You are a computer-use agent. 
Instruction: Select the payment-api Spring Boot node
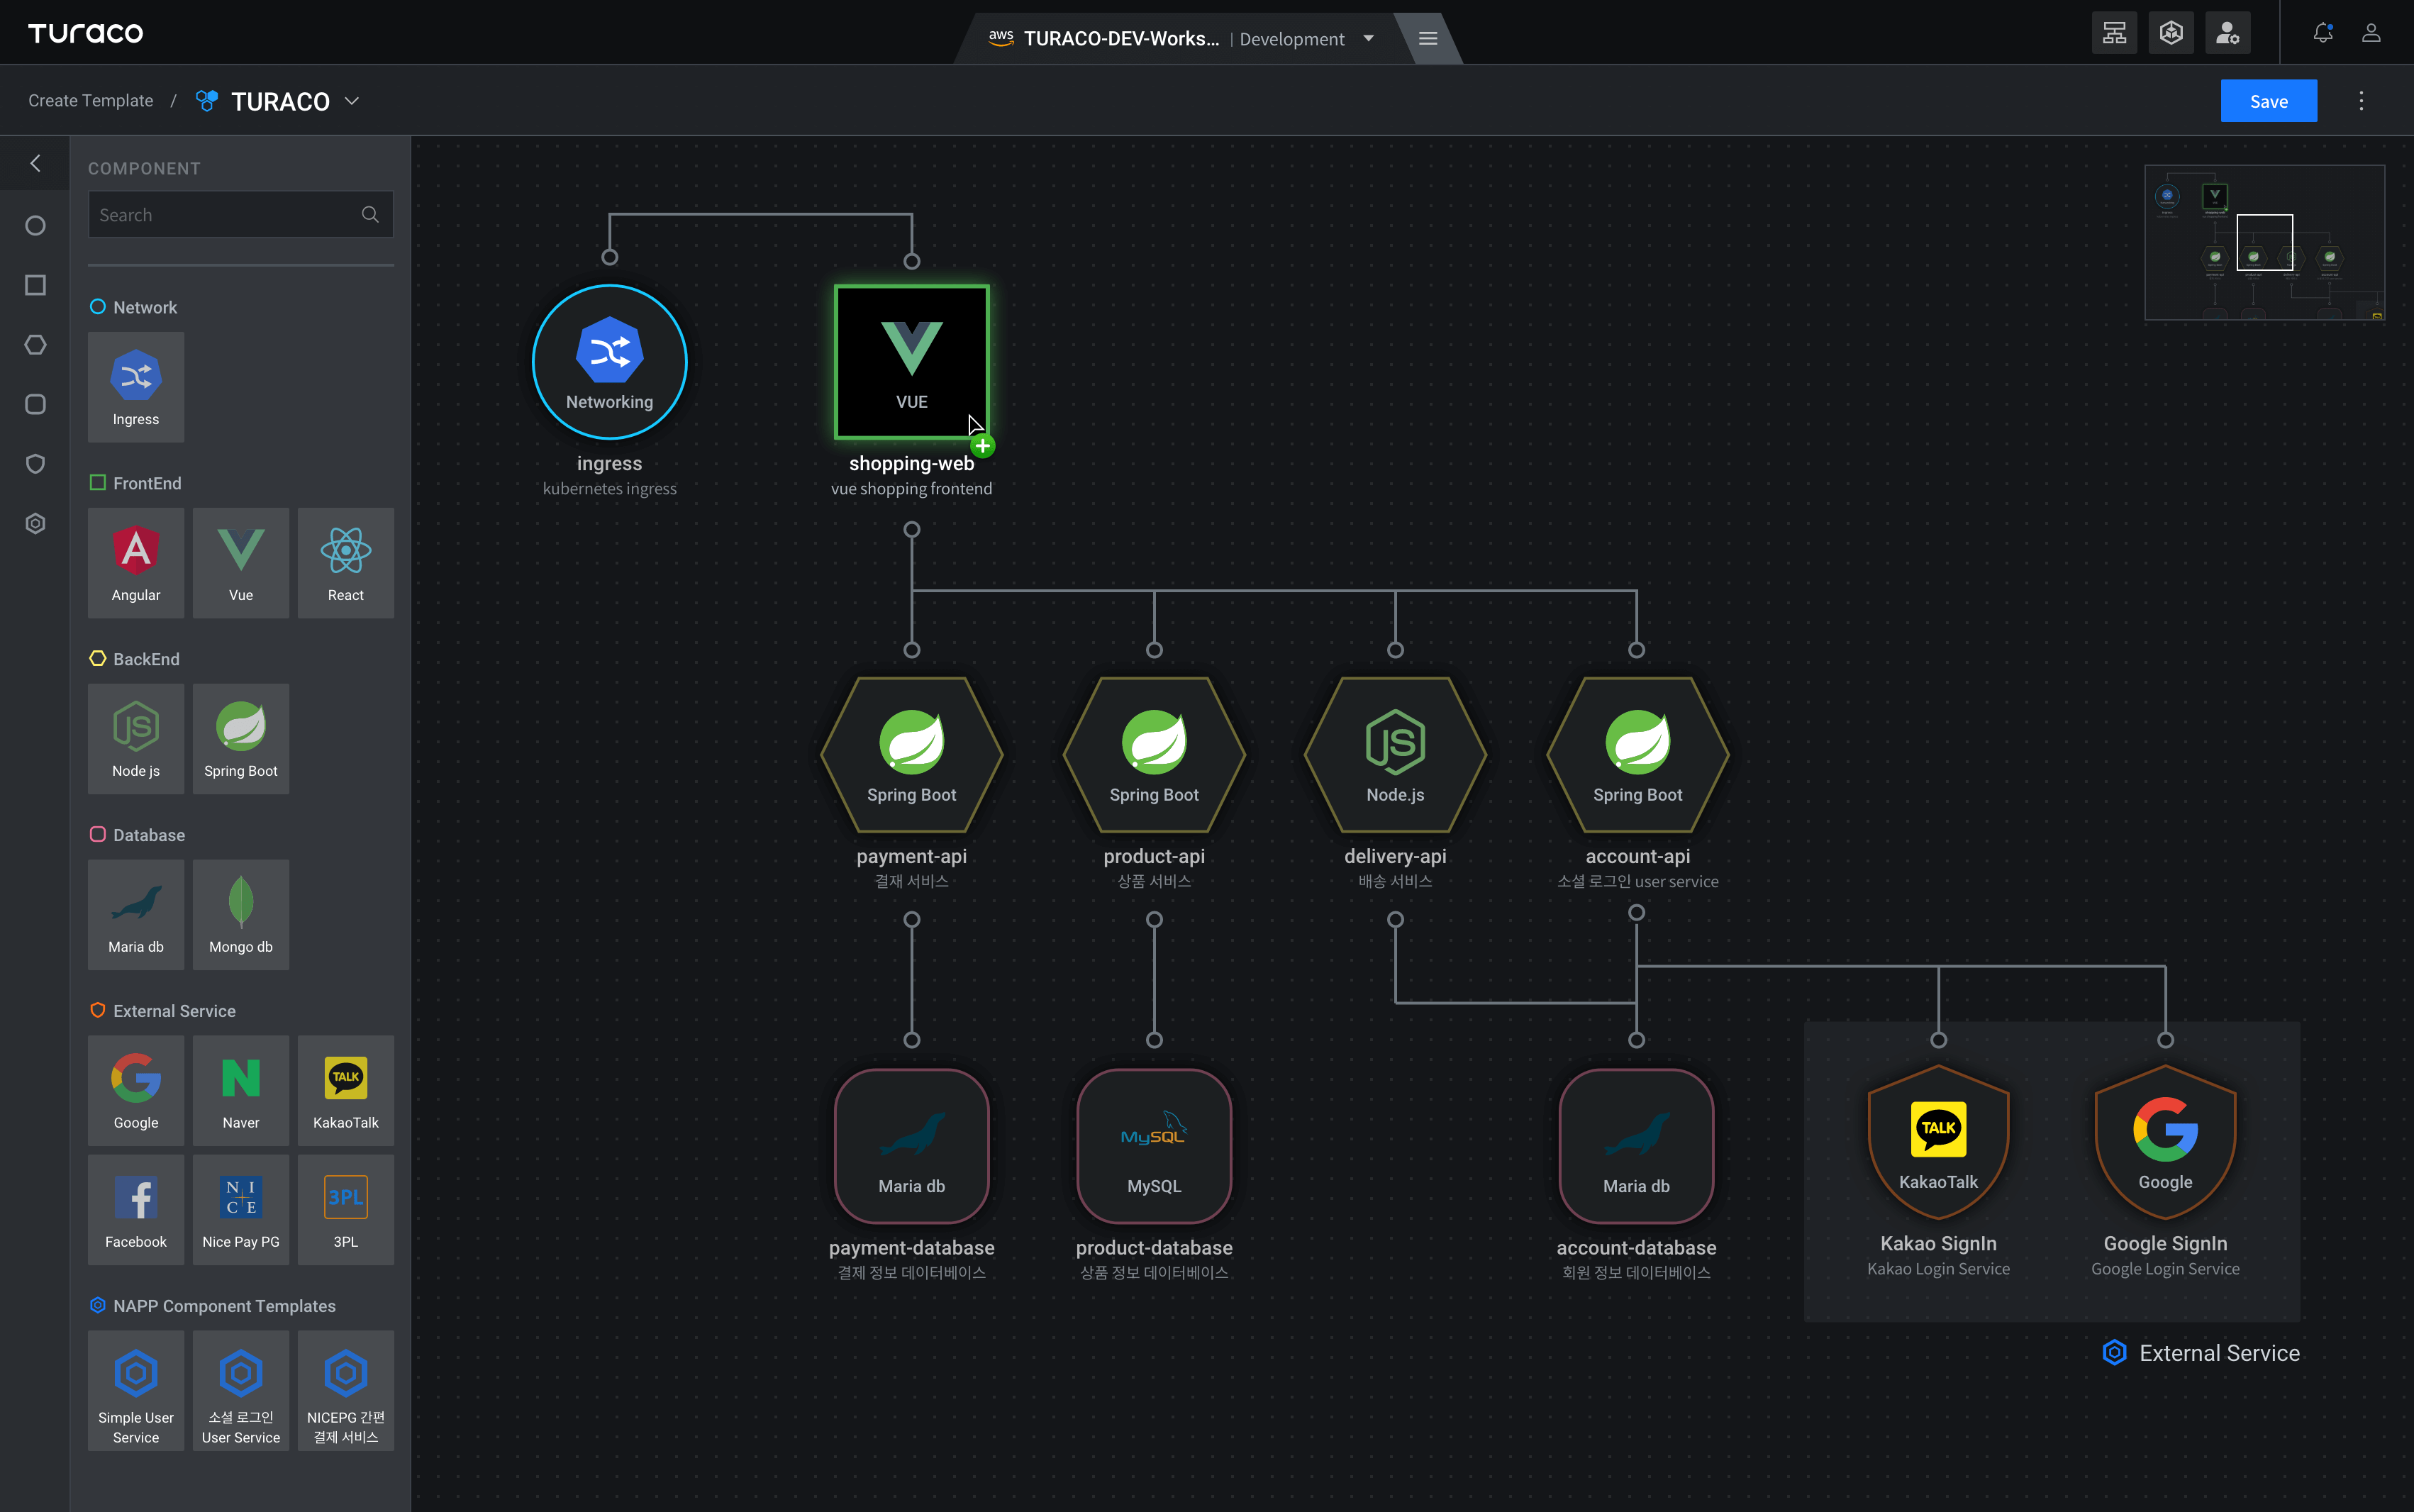point(912,755)
